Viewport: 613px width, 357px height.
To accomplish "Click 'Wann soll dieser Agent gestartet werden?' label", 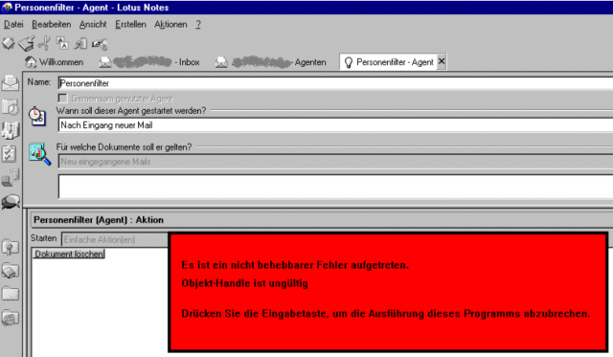I will coord(130,110).
